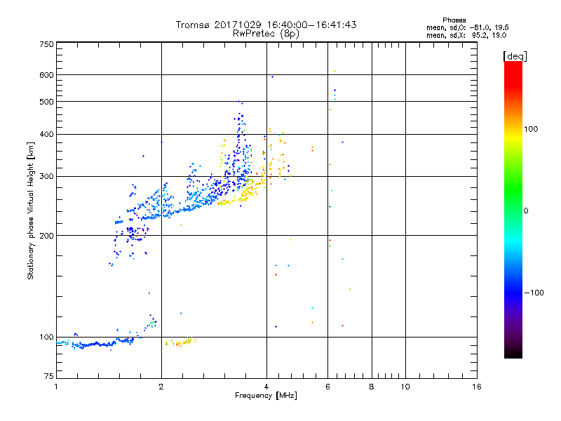Click 'mean, sd,O: -81.0, 19.5' text
The height and width of the screenshot is (421, 561).
[468, 27]
